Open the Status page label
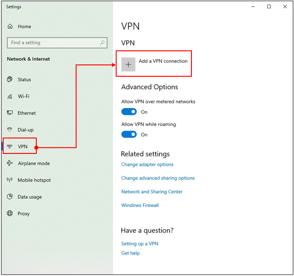Viewport: 294px width, 276px height. pos(24,79)
